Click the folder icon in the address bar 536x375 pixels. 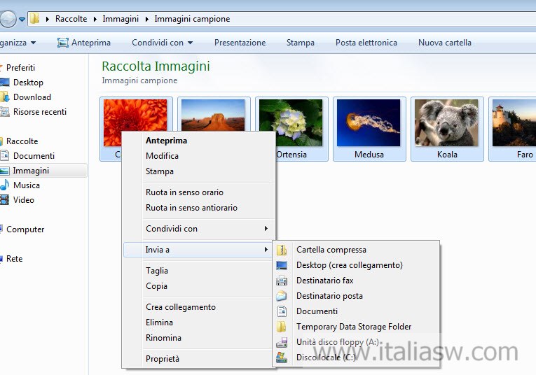34,19
